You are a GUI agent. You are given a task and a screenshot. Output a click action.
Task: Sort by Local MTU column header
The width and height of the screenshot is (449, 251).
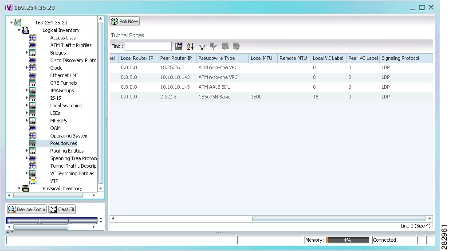click(263, 58)
